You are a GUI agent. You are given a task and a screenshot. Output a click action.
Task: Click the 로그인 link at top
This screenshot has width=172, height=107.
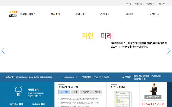coord(129,3)
